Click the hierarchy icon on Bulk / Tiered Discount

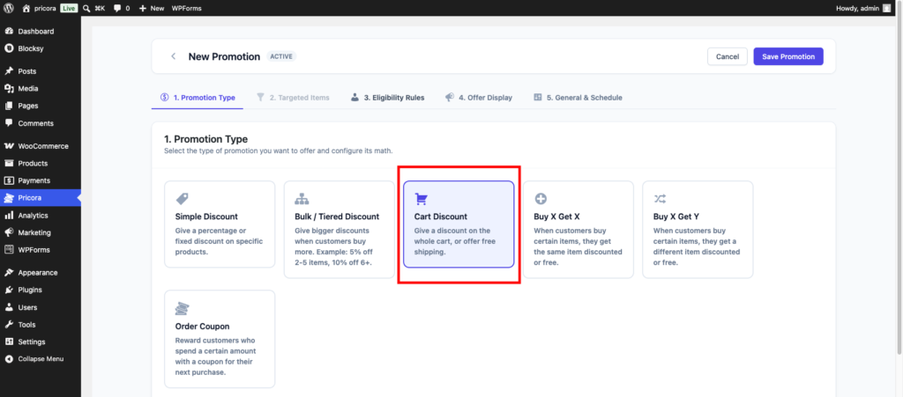point(302,199)
